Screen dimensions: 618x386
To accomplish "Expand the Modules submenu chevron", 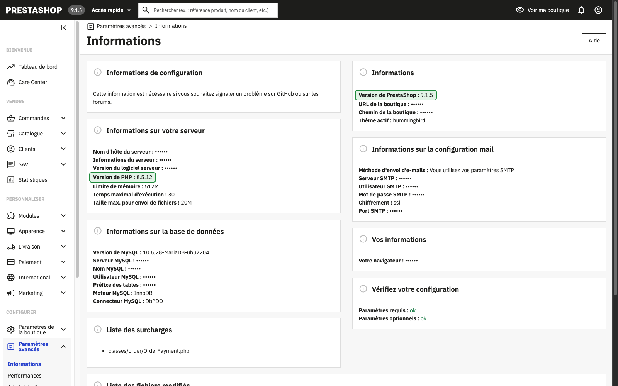I will pyautogui.click(x=63, y=216).
